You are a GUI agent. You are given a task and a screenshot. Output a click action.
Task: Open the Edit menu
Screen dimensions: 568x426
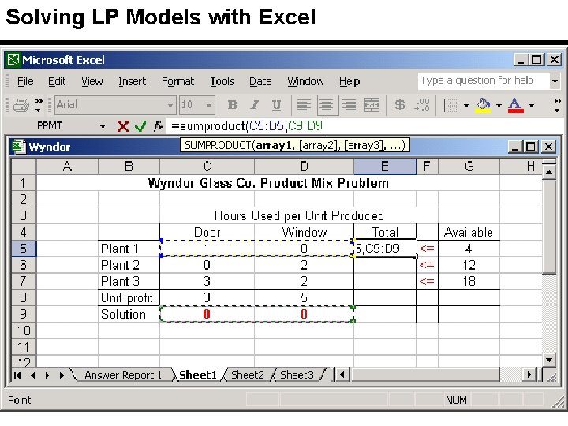tap(57, 81)
